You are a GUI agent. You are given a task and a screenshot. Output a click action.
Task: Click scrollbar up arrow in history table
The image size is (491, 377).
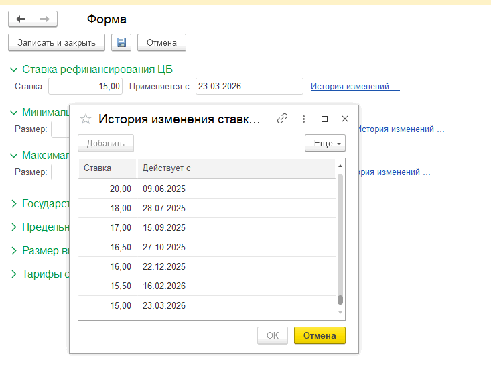pos(340,166)
